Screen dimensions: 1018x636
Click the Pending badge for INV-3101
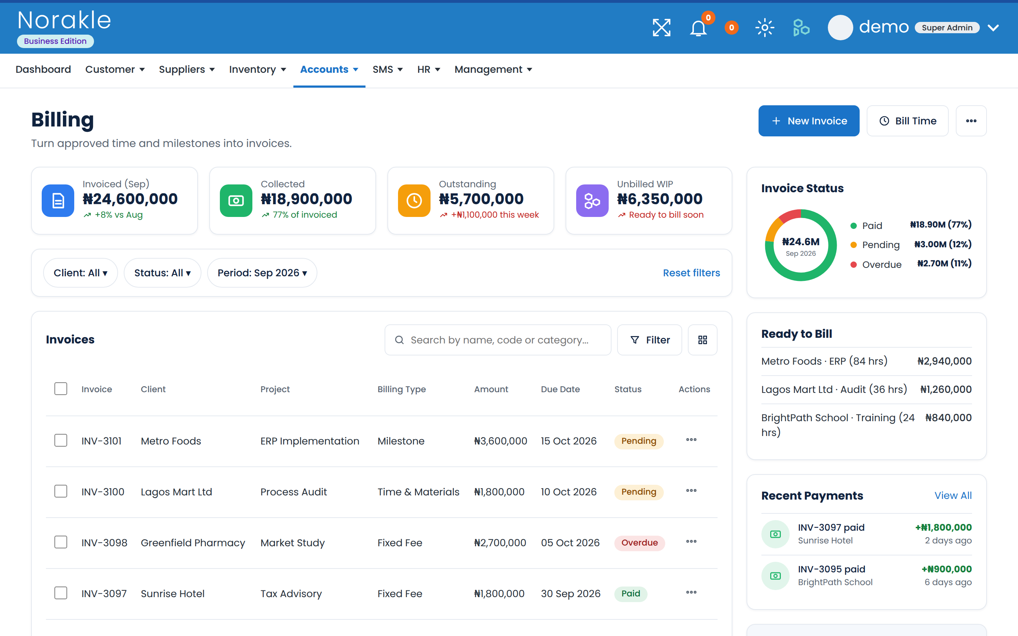tap(639, 441)
